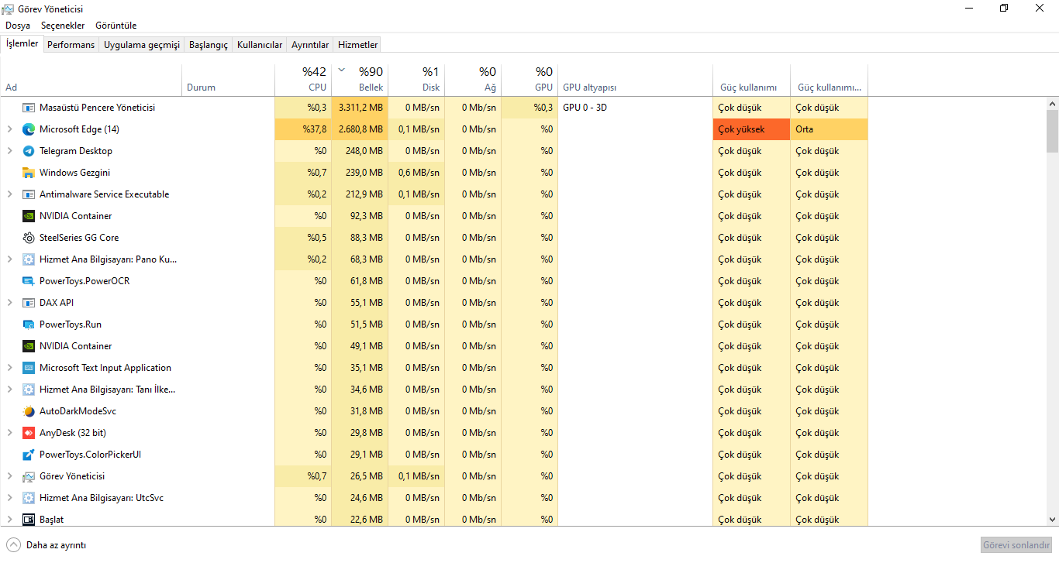Screen dimensions: 1059x563
Task: Click the first NVIDIA Container icon
Action: click(29, 216)
